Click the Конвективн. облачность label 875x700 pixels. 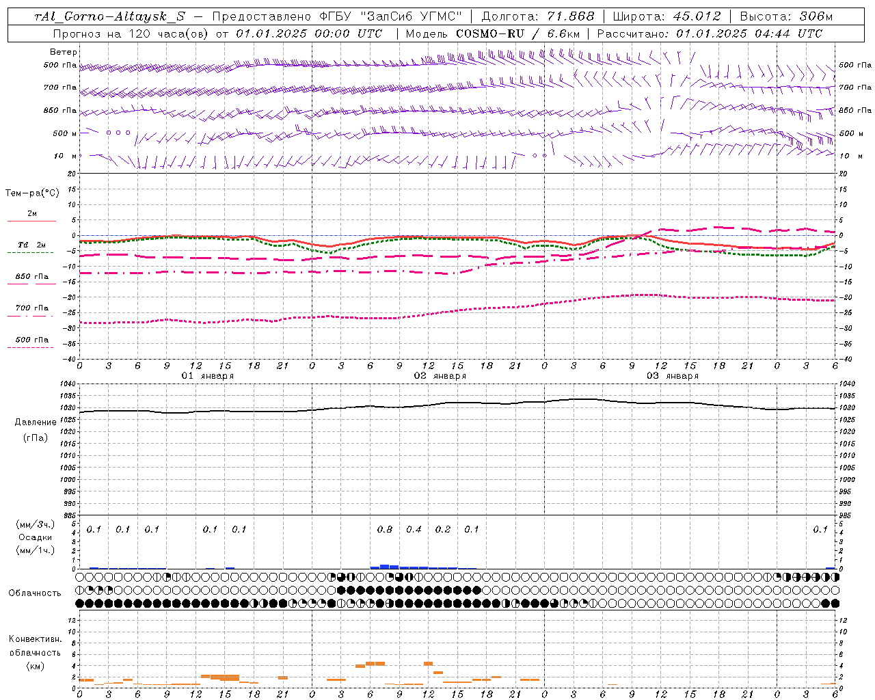point(35,646)
